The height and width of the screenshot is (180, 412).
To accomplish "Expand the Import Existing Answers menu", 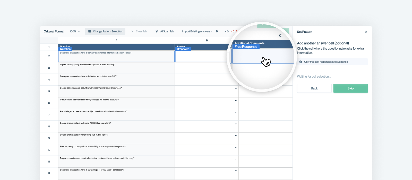I will tap(197, 31).
